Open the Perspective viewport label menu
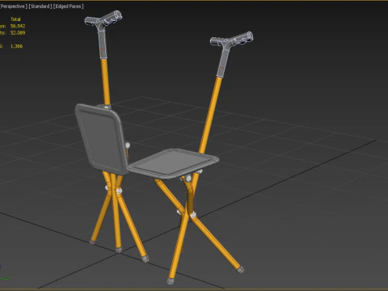 tap(13, 6)
